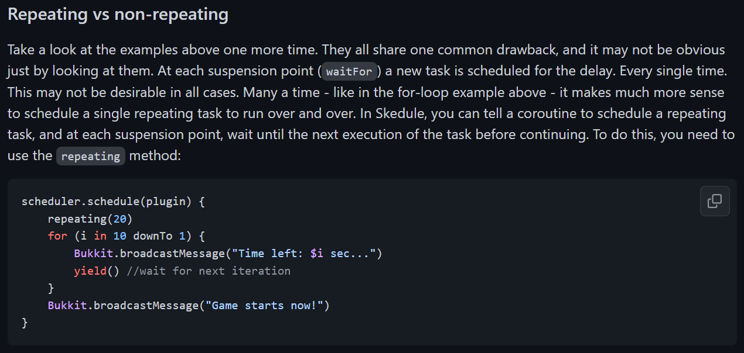Click the scheduler.schedule(plugin) code line
The image size is (744, 353).
pos(113,202)
